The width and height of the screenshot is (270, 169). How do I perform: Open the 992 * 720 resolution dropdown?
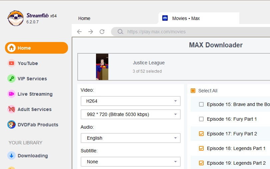point(130,114)
